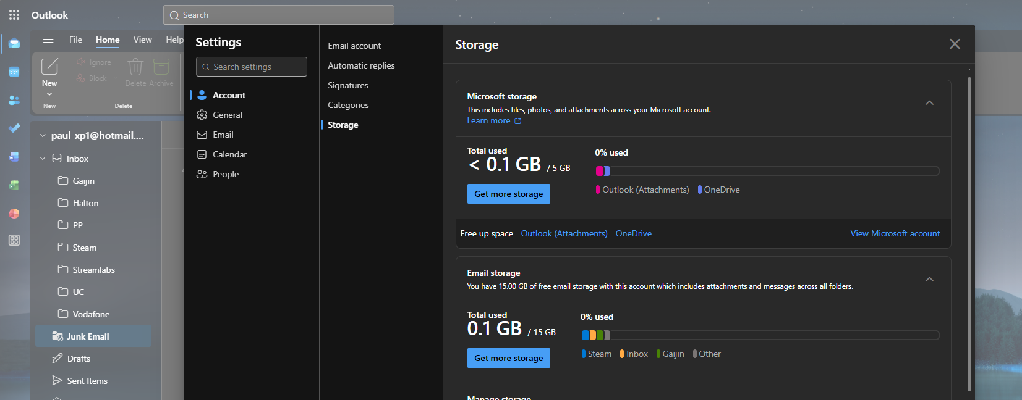Screen dimensions: 1022x400
Task: Open the Help ribbon tab
Action: [174, 40]
